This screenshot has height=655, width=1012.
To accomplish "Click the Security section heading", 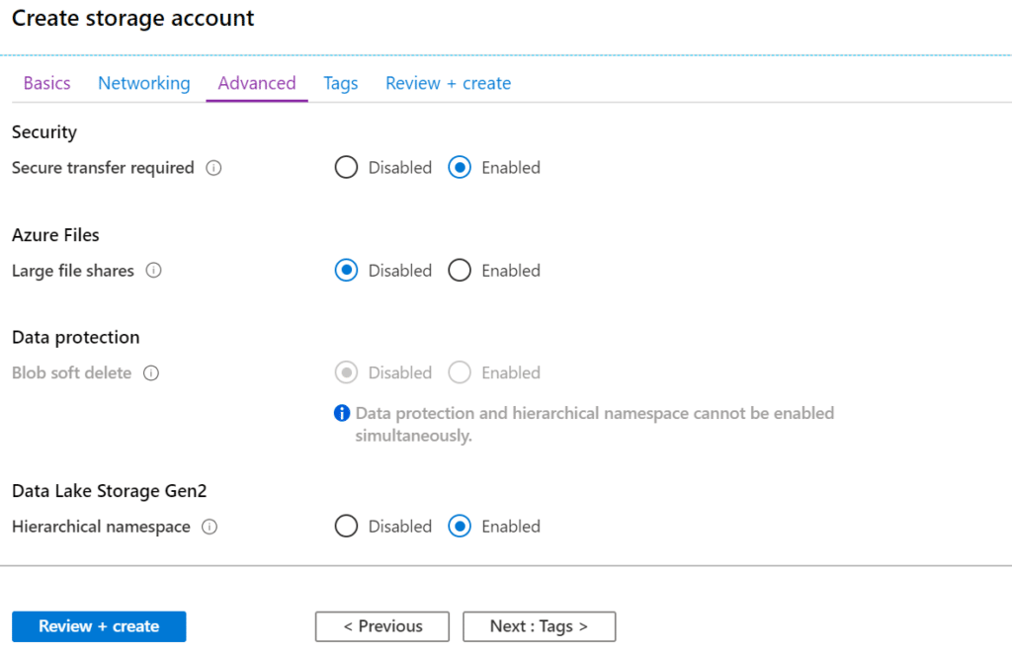I will [x=44, y=132].
